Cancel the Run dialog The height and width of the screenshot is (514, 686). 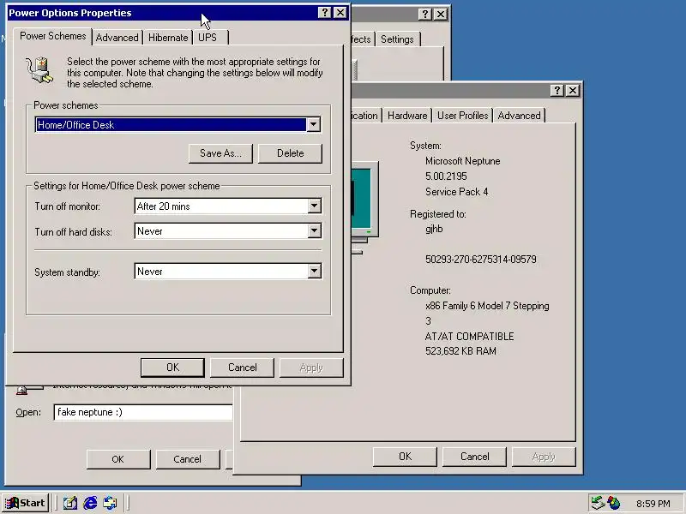pos(187,459)
